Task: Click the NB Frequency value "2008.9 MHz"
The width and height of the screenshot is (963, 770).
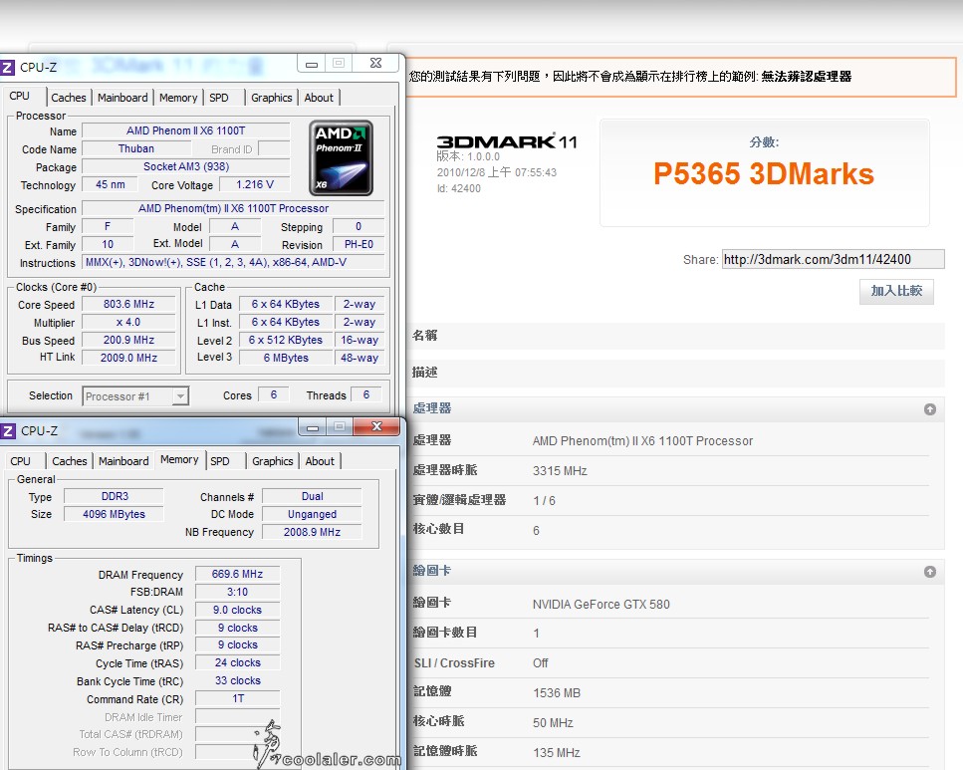Action: pos(312,532)
